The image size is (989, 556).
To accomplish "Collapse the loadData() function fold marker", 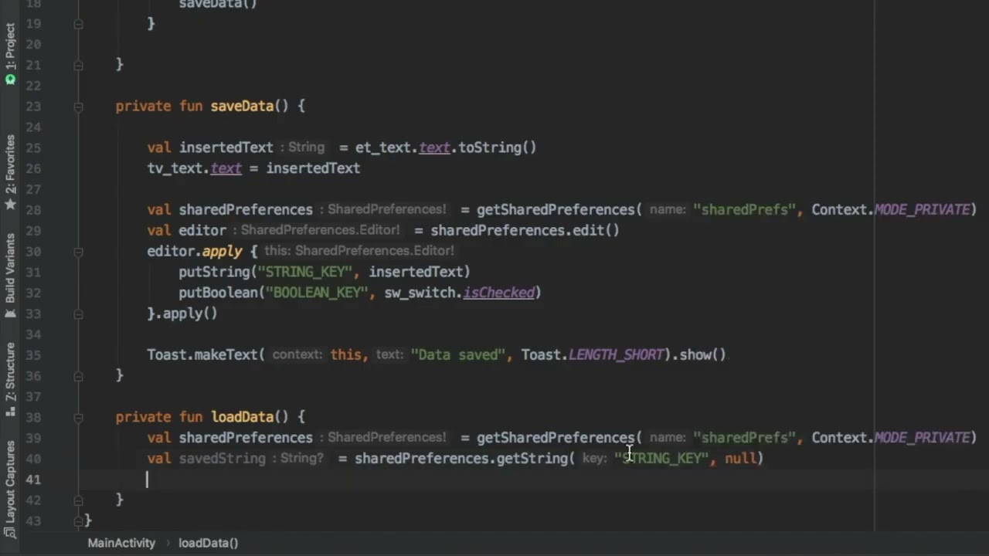I will coord(78,417).
